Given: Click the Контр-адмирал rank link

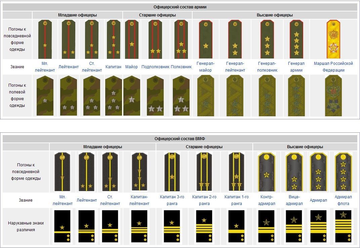Looking at the screenshot, I should pos(266,200).
